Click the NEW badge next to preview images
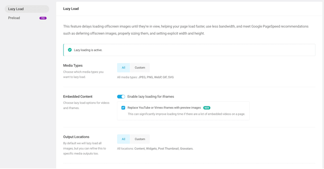Viewport: 324px width, 169px height. coord(207,108)
